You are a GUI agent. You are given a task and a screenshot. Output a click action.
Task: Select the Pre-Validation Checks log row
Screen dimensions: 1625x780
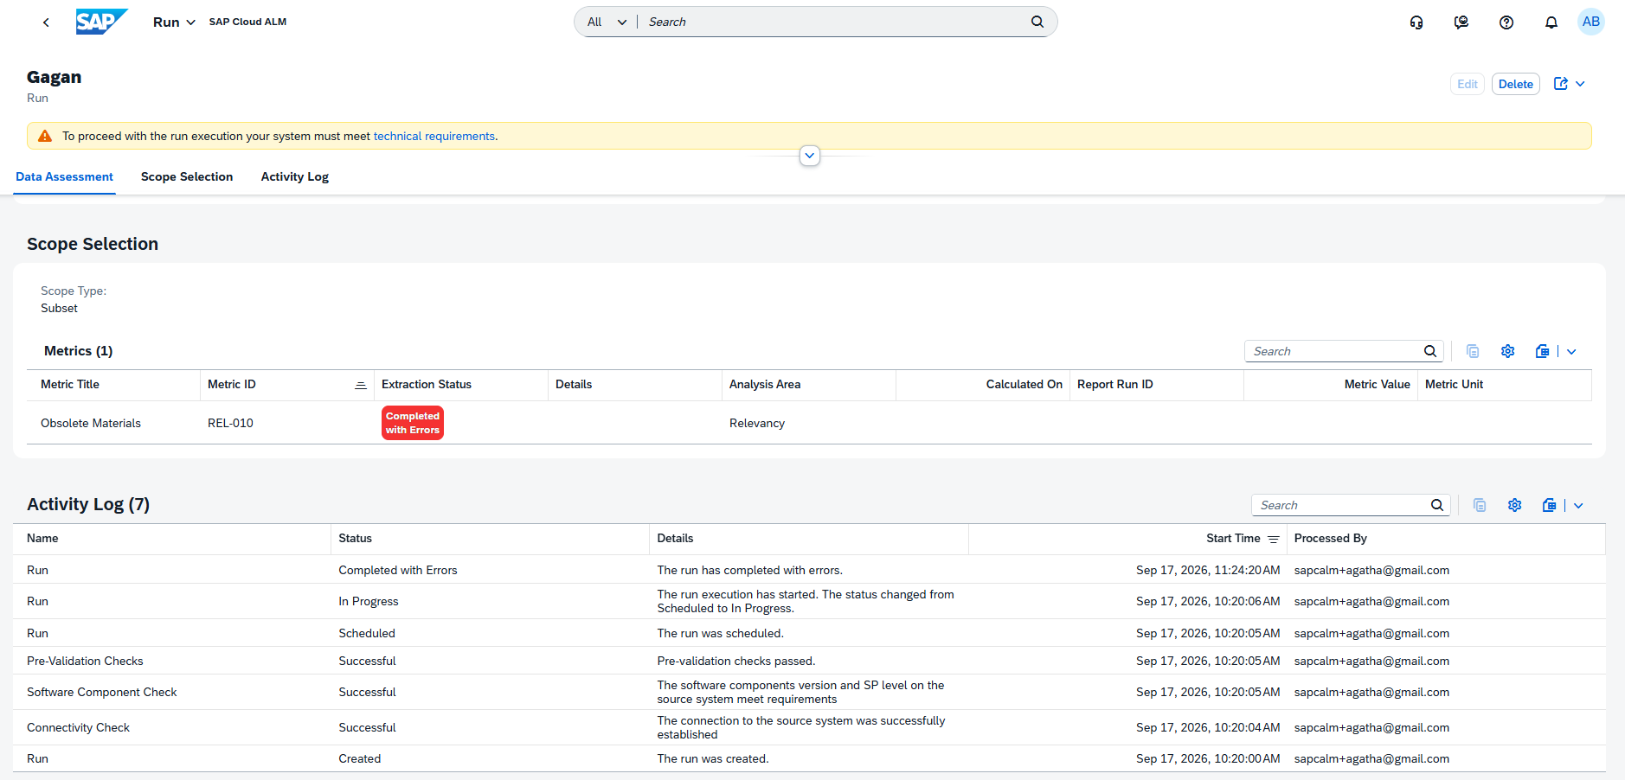click(x=809, y=661)
